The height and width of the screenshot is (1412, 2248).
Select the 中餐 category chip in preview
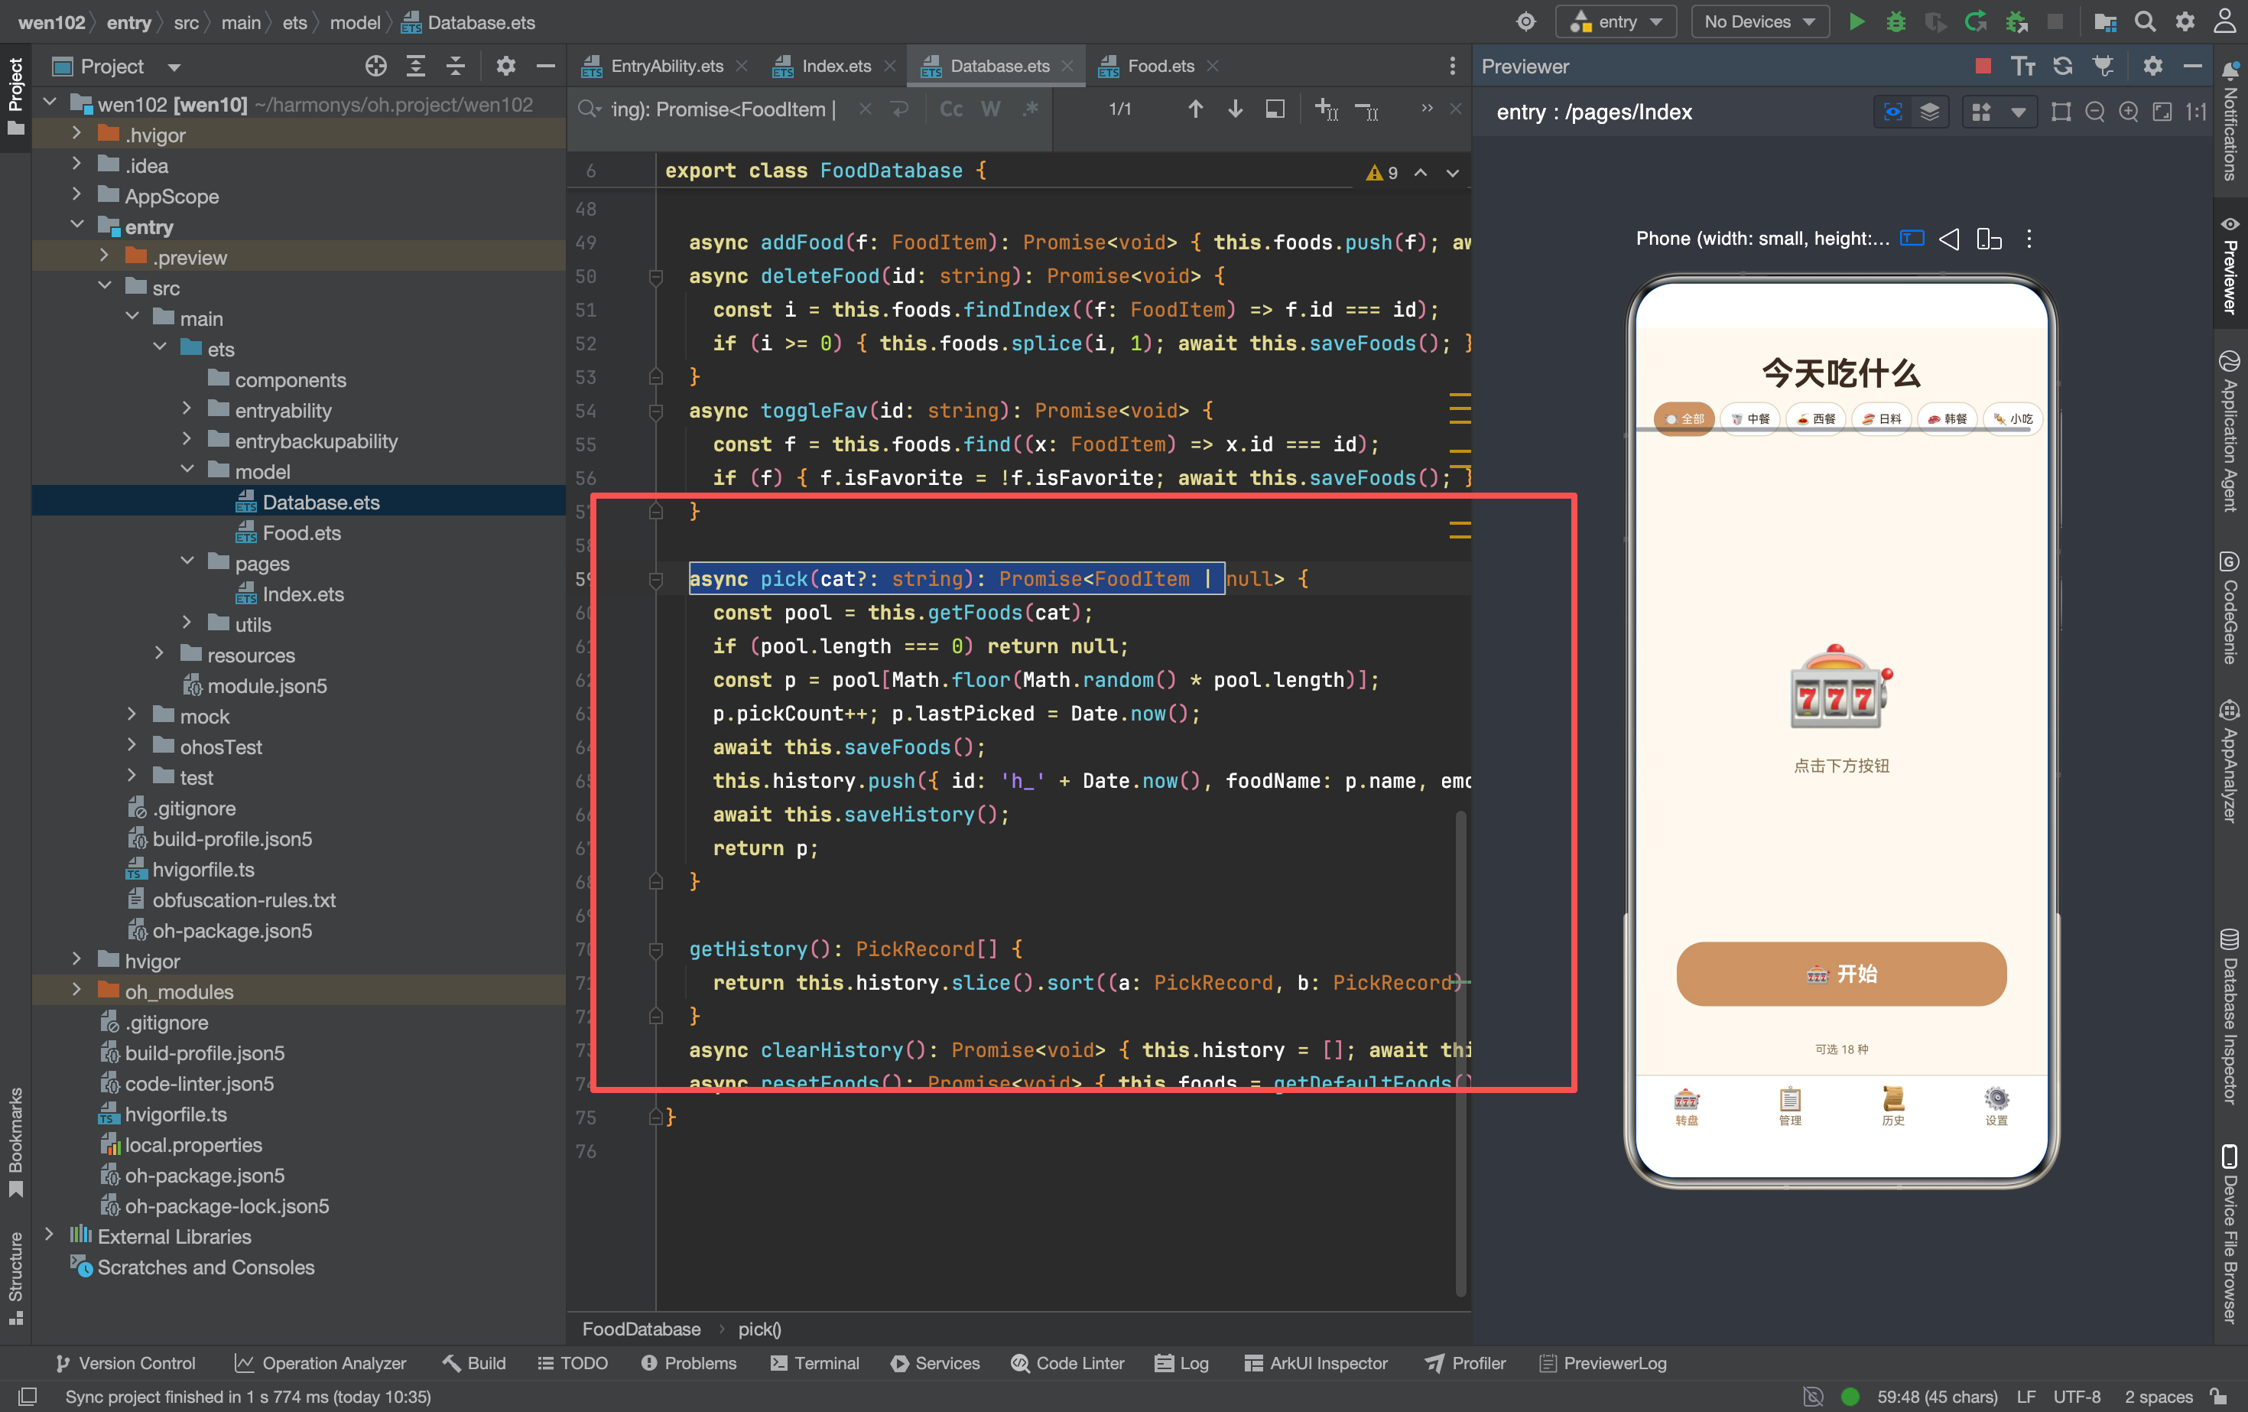tap(1750, 418)
